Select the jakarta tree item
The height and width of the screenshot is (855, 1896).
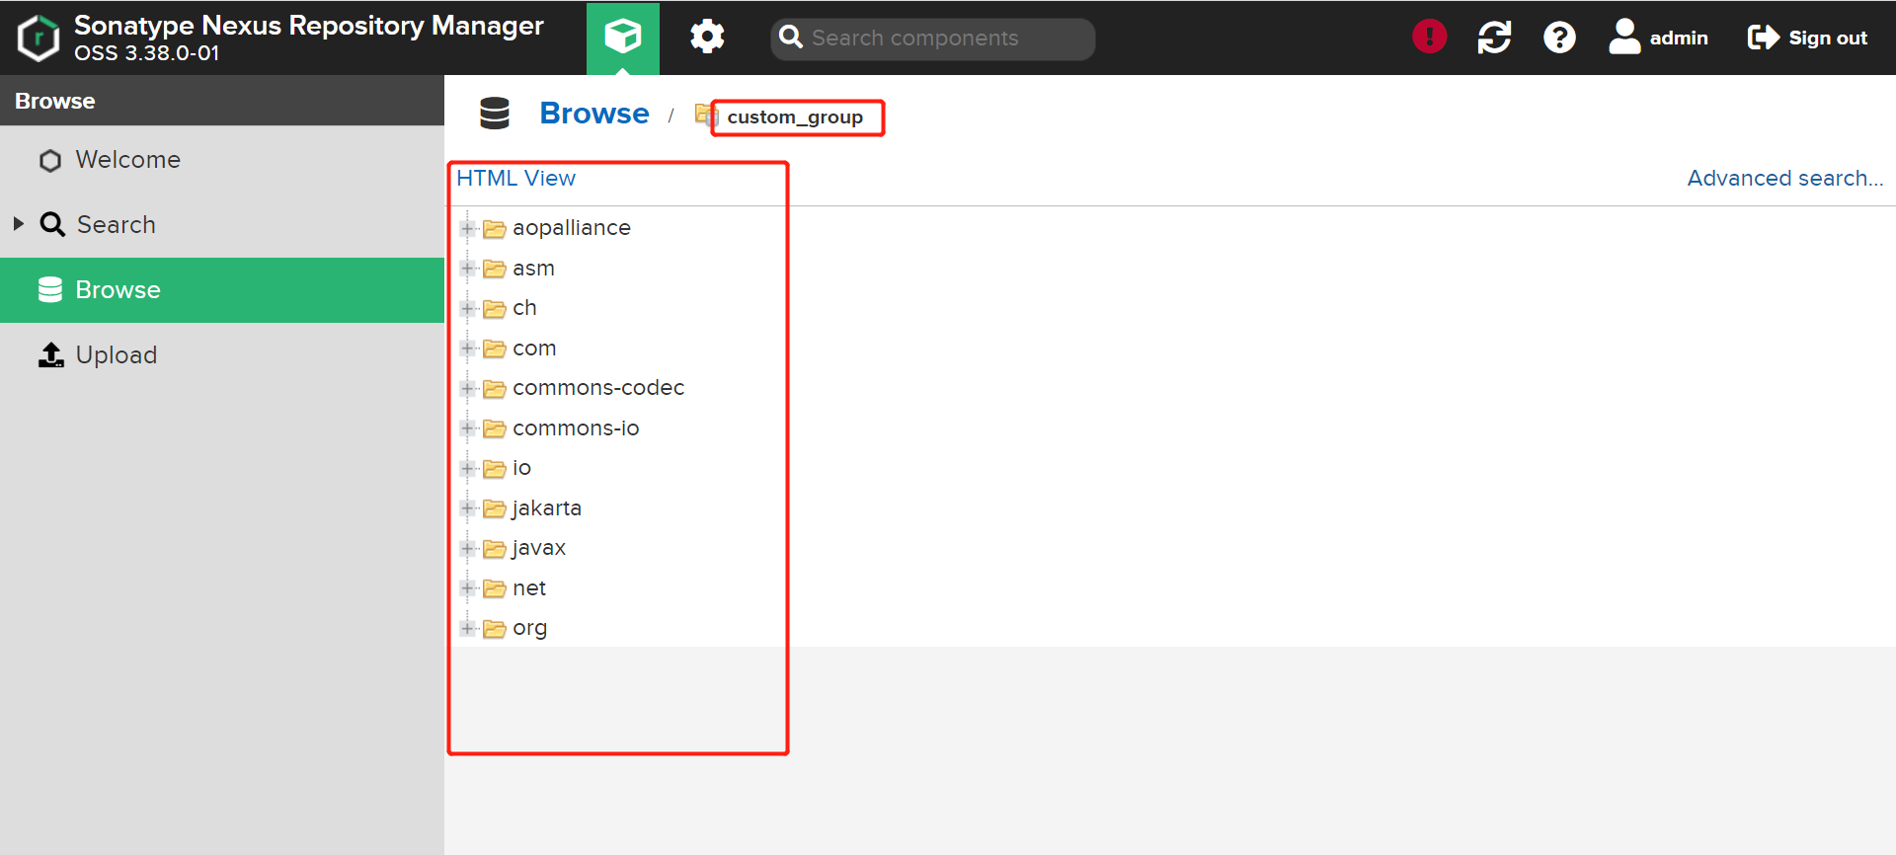click(546, 508)
